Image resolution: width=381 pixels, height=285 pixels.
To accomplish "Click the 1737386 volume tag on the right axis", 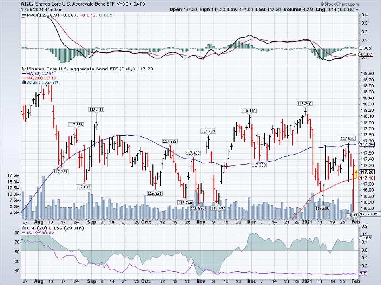I will coord(369,214).
